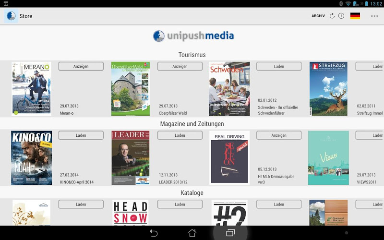Click the Oberpfälzer Wald title text

pos(173,113)
